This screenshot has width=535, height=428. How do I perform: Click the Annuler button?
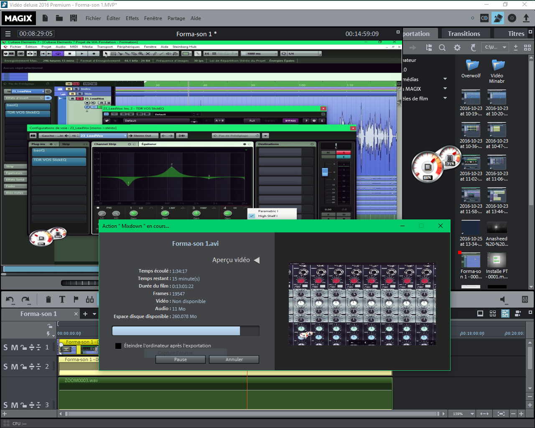(x=234, y=359)
